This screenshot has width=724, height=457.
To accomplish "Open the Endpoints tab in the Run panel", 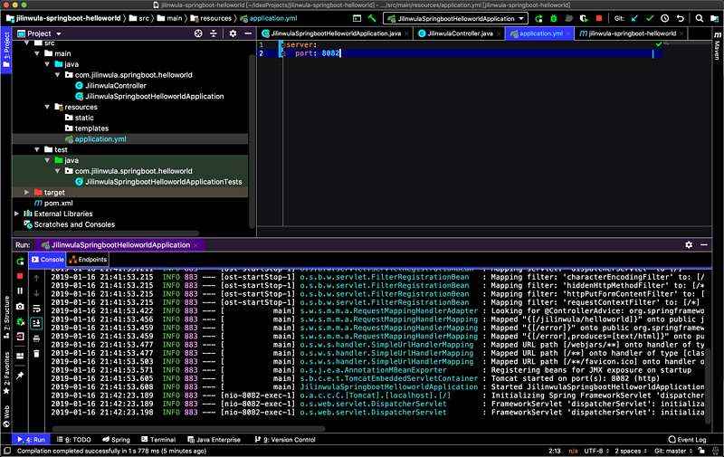I will 88,260.
